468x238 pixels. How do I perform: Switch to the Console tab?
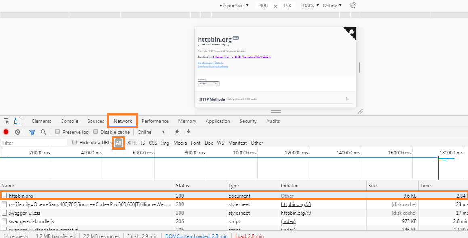point(69,121)
